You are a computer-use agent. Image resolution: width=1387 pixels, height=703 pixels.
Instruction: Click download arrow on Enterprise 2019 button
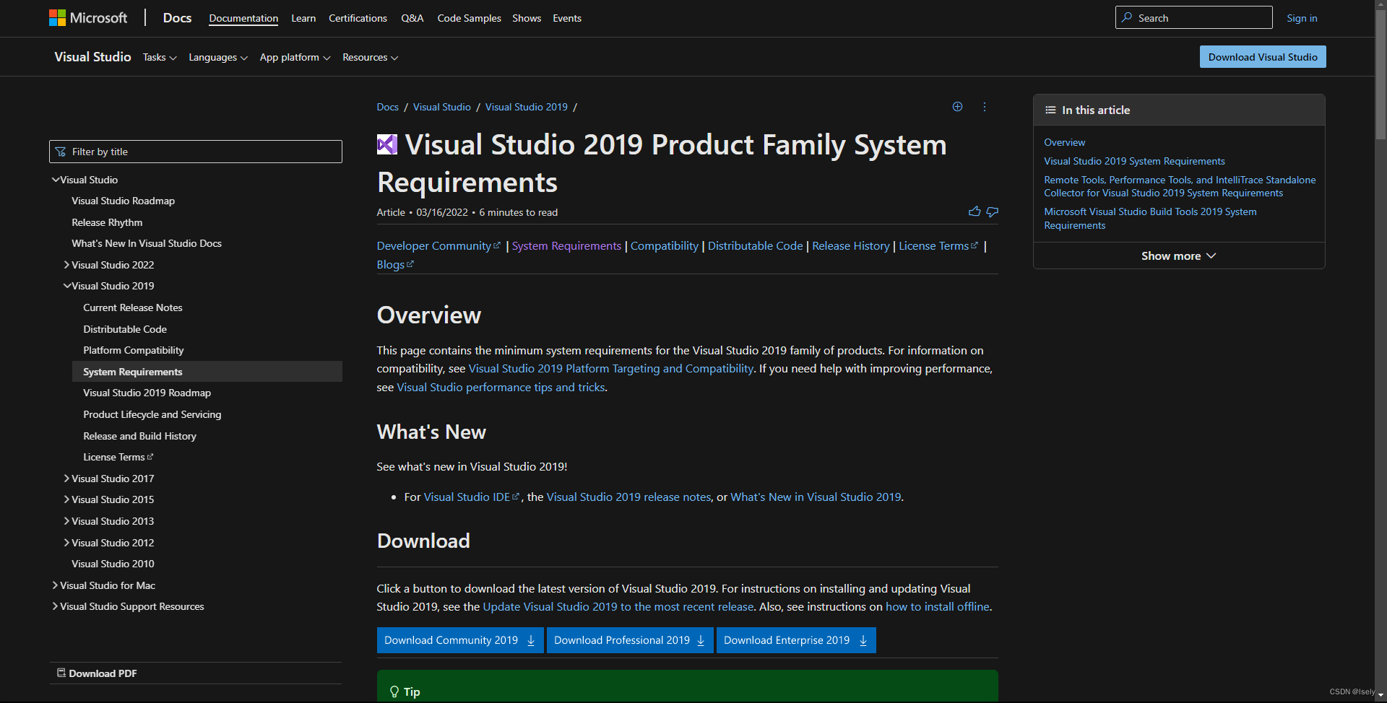pos(863,640)
